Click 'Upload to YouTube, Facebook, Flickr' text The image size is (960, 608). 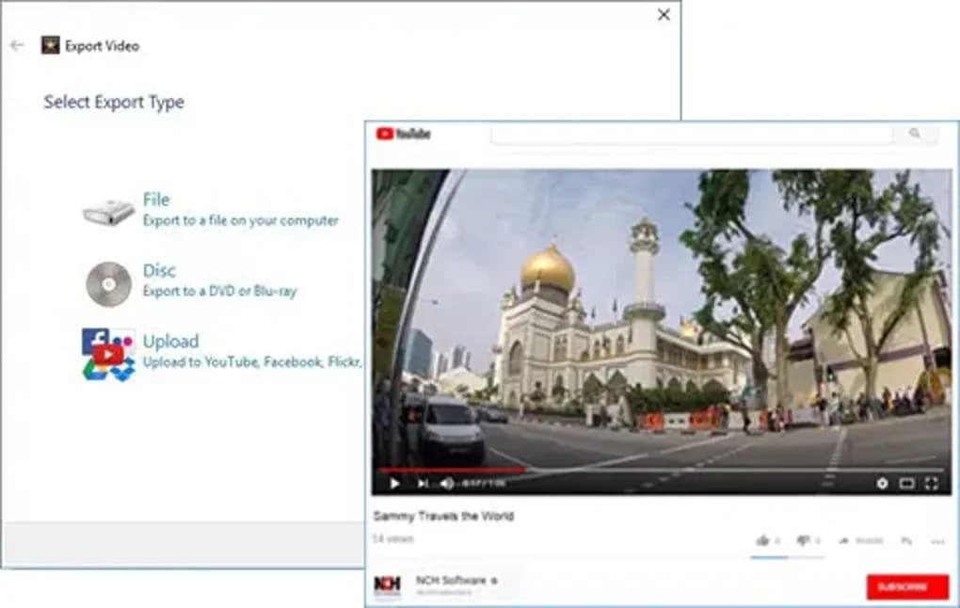point(252,361)
